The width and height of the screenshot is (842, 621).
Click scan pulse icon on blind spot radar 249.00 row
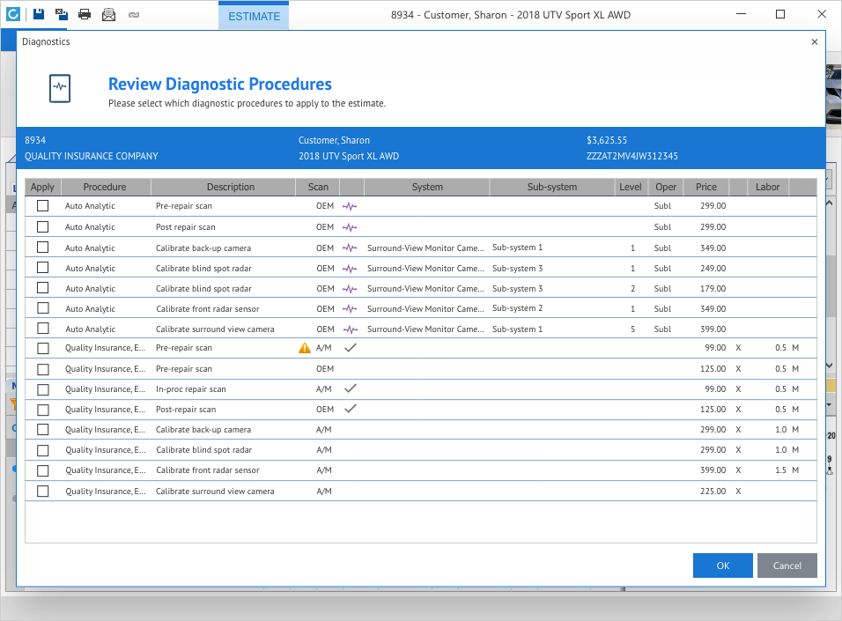[x=351, y=269]
